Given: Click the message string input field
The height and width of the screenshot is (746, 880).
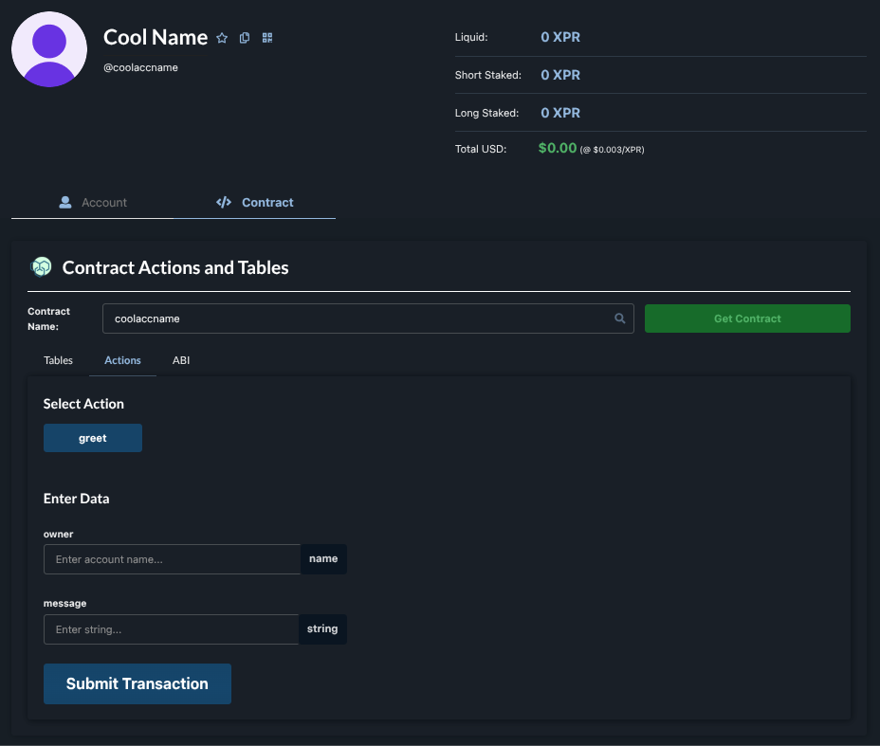Looking at the screenshot, I should pyautogui.click(x=171, y=629).
